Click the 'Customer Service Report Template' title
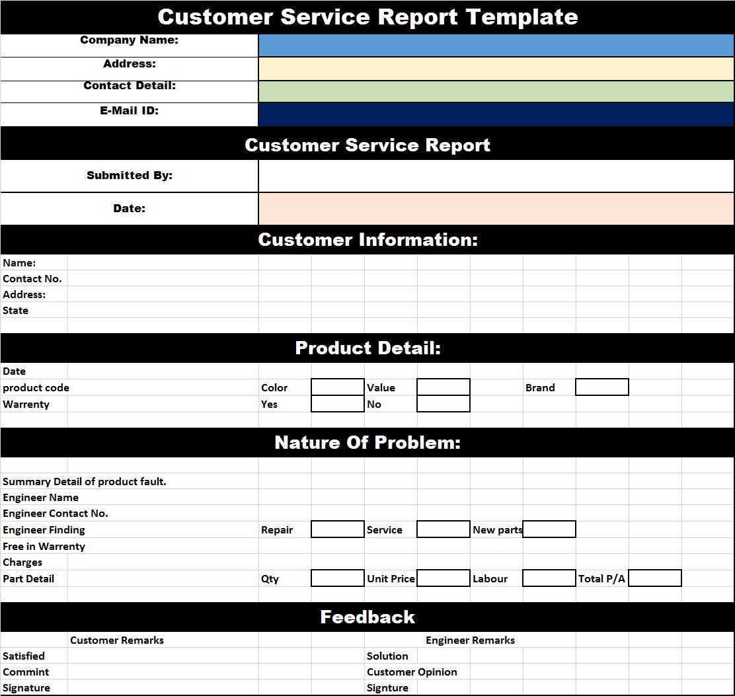 367,17
